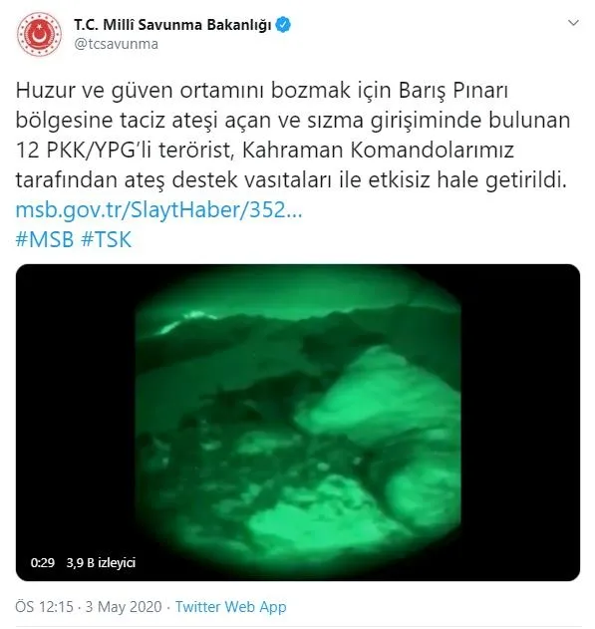Image resolution: width=595 pixels, height=629 pixels.
Task: Click the black margin right of the video image
Action: click(x=520, y=423)
